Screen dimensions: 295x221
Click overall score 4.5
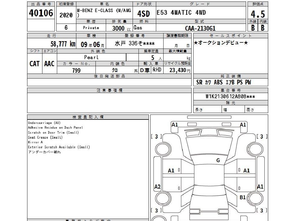258,14
